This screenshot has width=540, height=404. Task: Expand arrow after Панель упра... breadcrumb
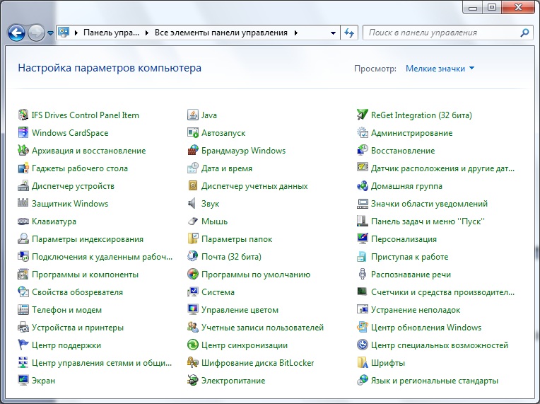(x=147, y=33)
